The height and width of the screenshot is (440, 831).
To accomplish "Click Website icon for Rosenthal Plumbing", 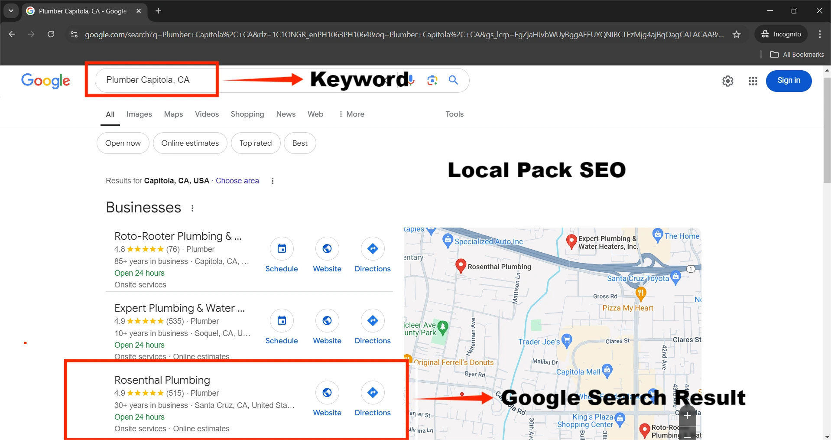I will click(327, 392).
